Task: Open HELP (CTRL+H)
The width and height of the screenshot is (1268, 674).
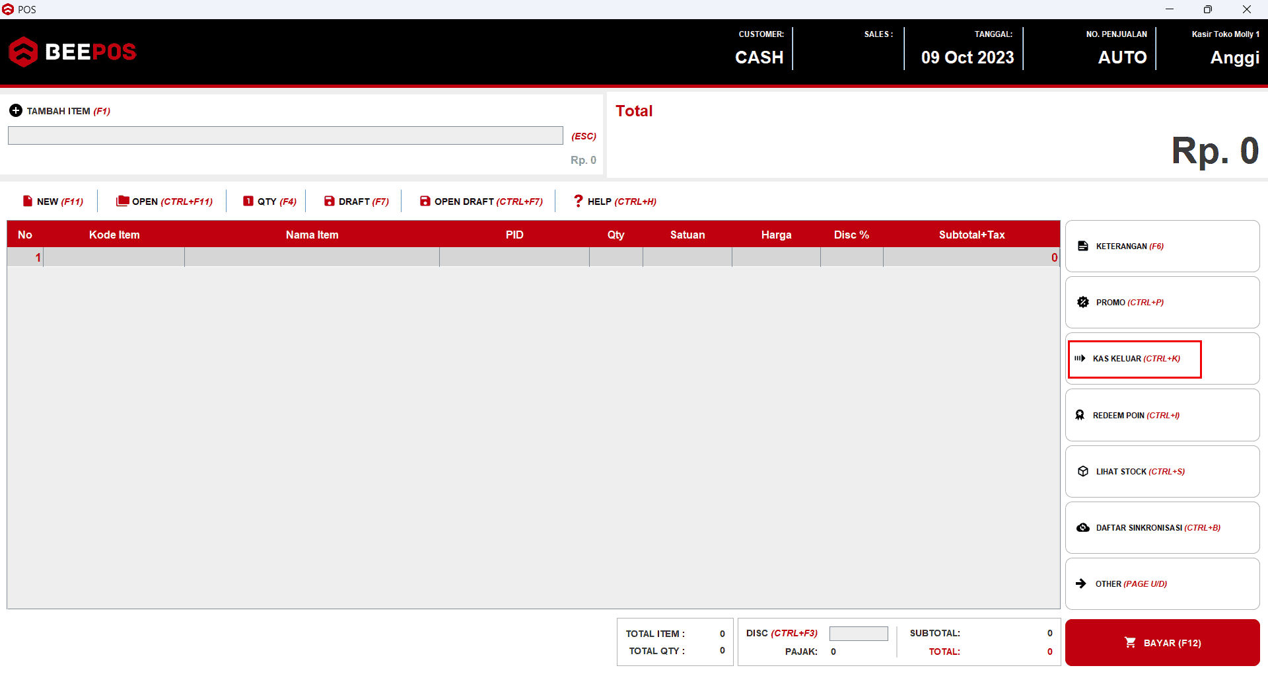Action: (615, 202)
